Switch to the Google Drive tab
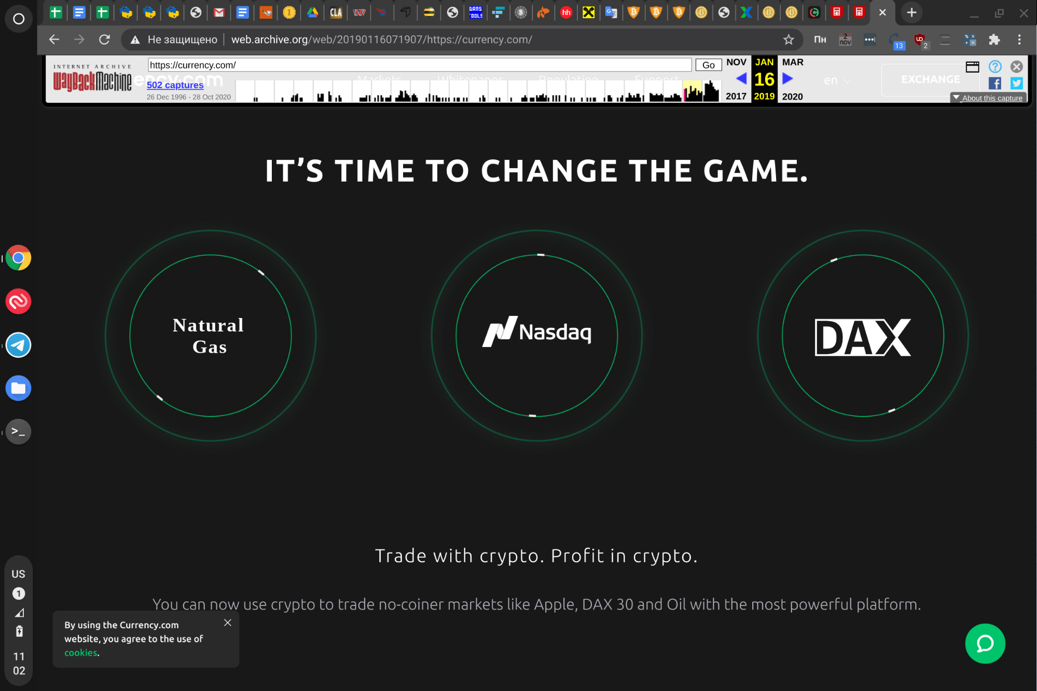 click(x=312, y=12)
